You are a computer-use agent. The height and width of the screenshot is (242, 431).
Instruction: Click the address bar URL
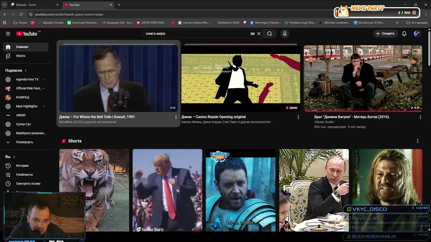pyautogui.click(x=69, y=14)
